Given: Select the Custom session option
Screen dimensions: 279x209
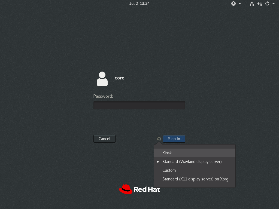Looking at the screenshot, I should coord(169,170).
